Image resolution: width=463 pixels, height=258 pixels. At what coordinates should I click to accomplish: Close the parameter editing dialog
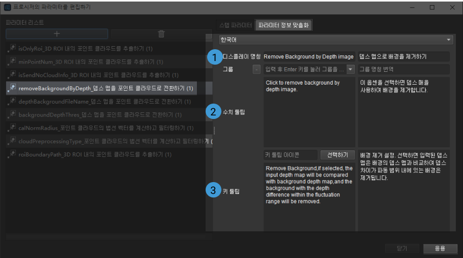tap(452, 7)
